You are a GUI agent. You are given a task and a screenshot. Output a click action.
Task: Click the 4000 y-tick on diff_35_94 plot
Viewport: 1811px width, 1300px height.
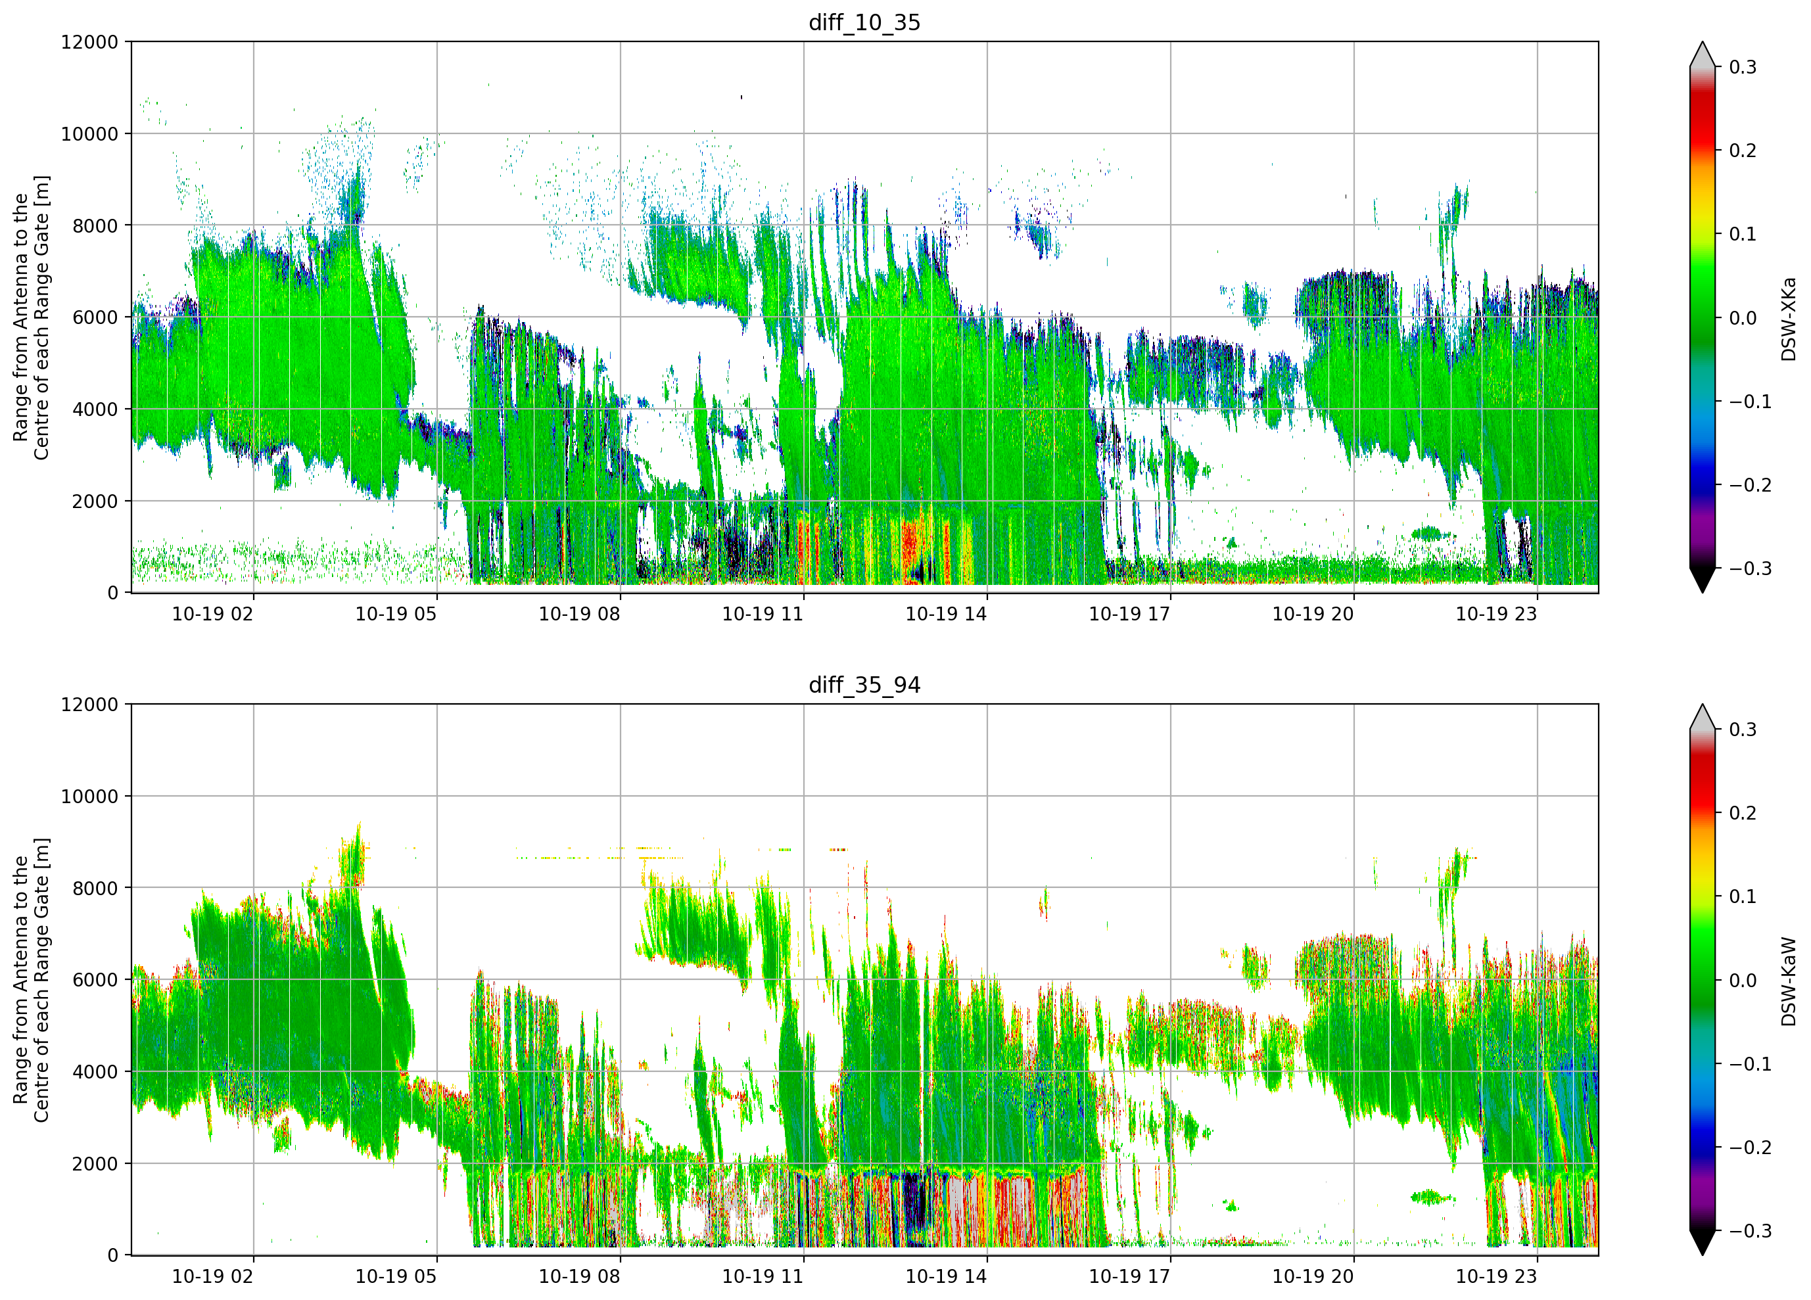click(x=95, y=1072)
